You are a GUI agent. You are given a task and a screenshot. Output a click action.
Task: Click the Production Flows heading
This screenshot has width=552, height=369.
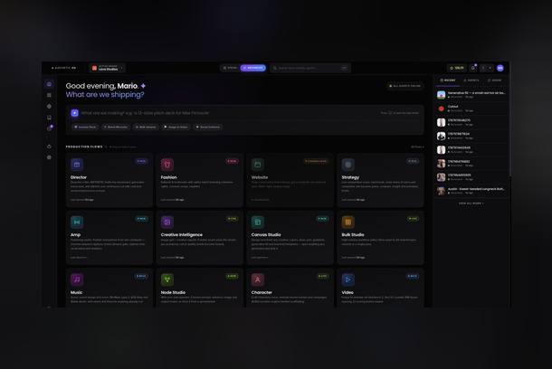point(84,147)
